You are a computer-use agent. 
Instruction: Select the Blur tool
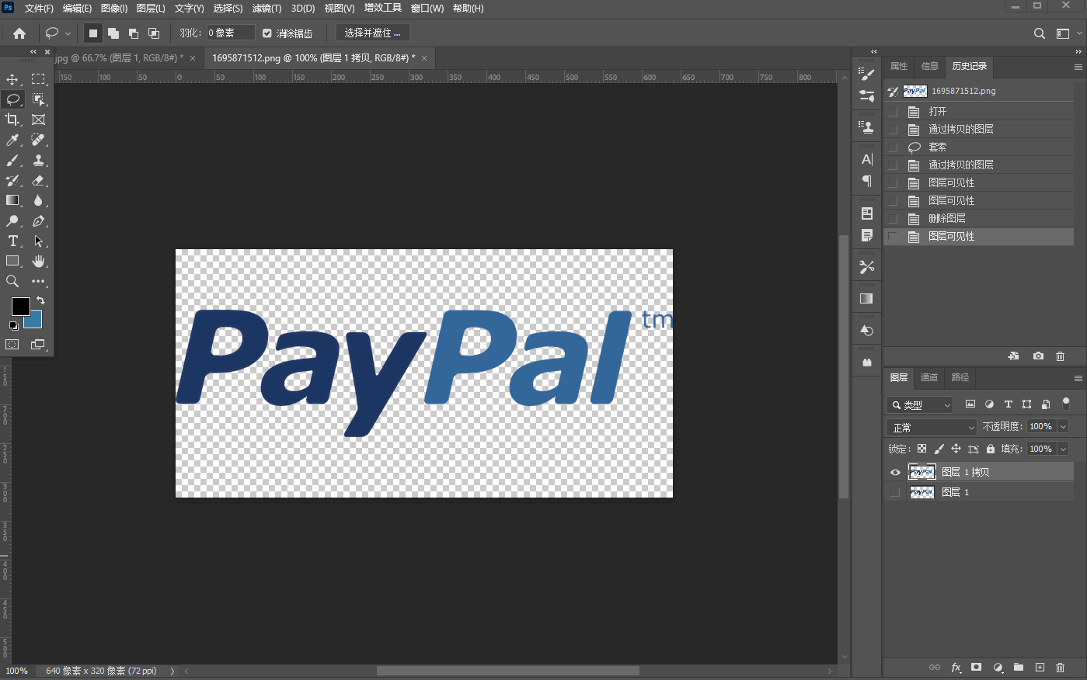38,200
